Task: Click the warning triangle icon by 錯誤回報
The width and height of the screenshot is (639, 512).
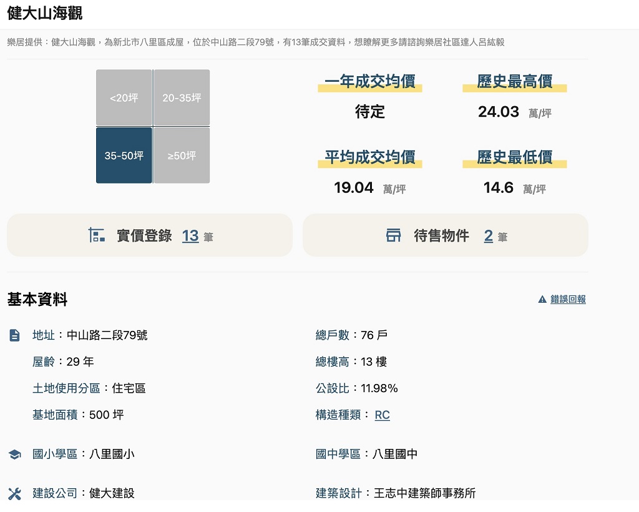Action: pos(542,300)
